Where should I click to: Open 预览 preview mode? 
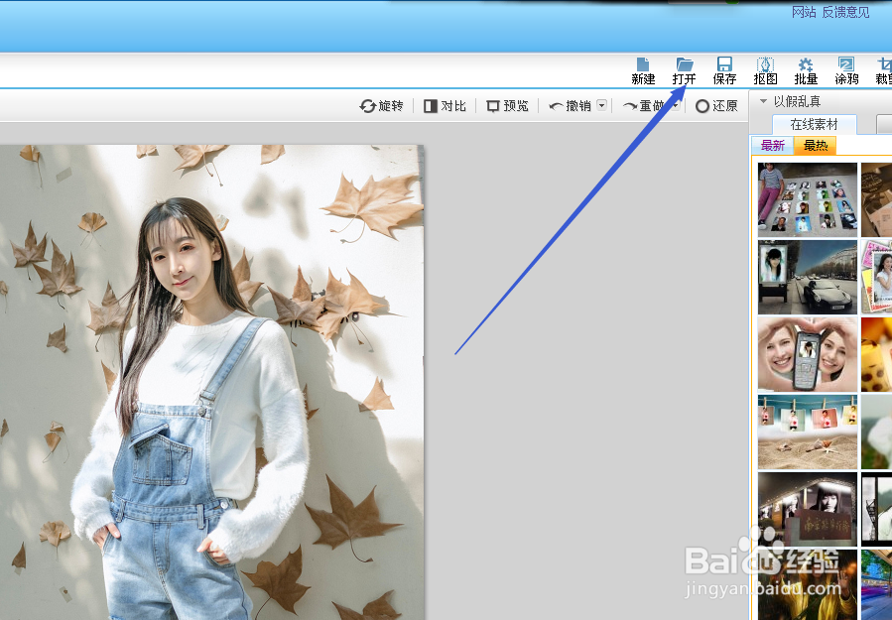click(x=507, y=106)
